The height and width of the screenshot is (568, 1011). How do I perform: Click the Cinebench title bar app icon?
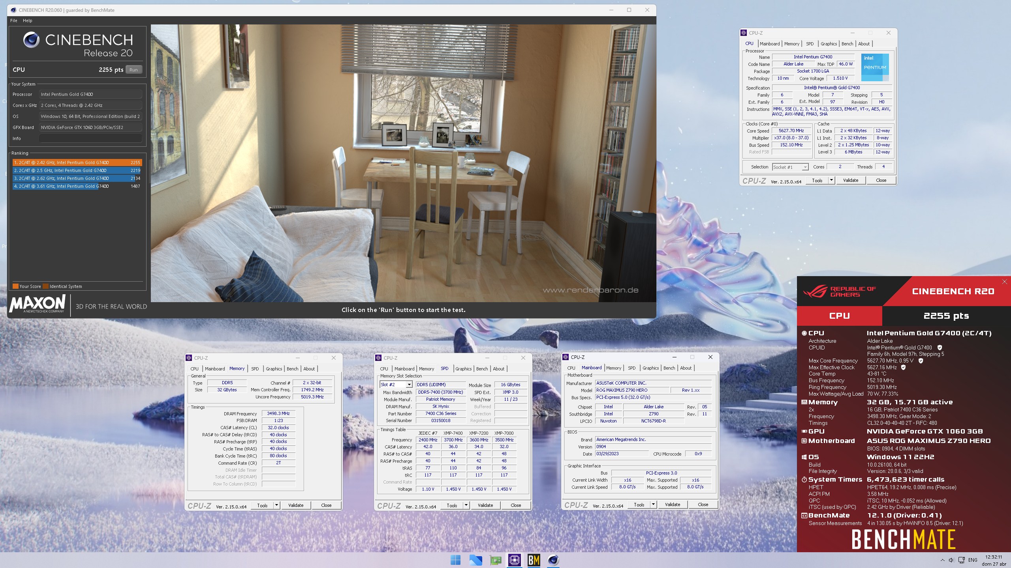13,10
